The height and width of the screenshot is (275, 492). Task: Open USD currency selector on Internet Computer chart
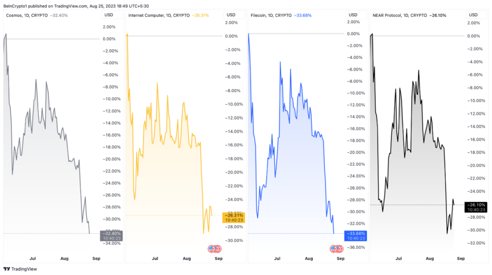pos(230,15)
